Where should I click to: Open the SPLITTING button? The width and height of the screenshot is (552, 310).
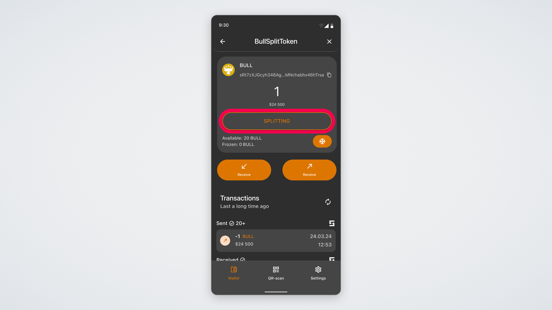[277, 121]
